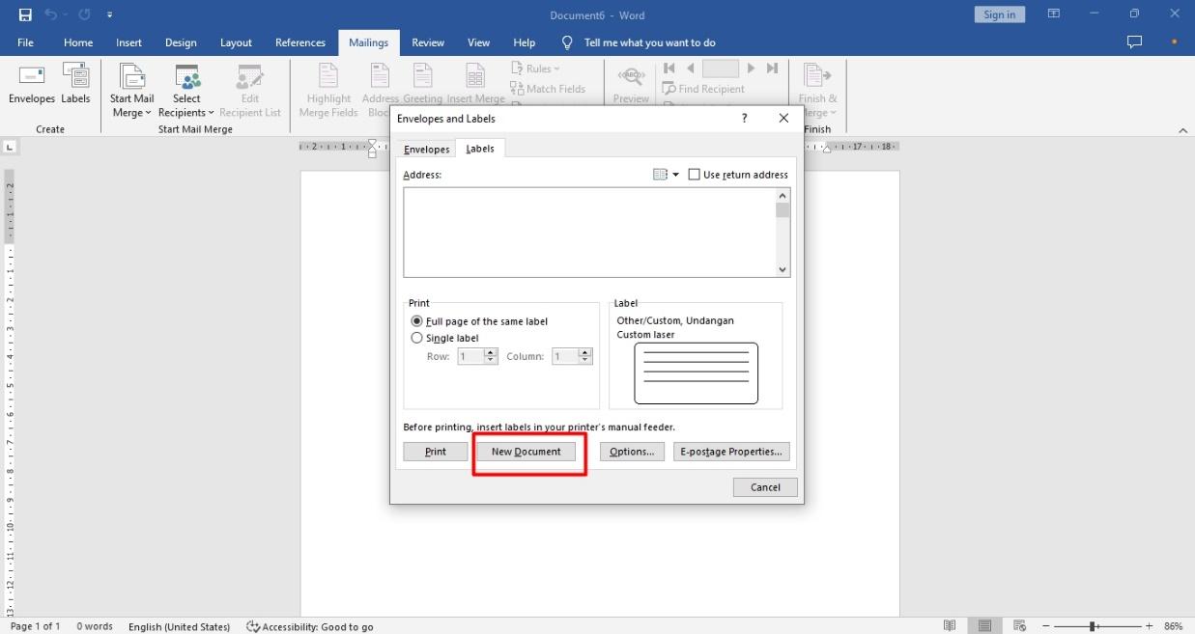Open Customize Quick Access Toolbar arrow
The width and height of the screenshot is (1195, 634).
coord(109,15)
